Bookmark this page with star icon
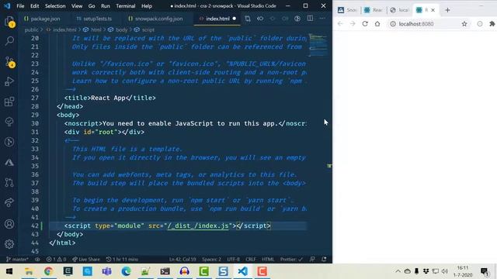The height and width of the screenshot is (279, 497). click(464, 24)
